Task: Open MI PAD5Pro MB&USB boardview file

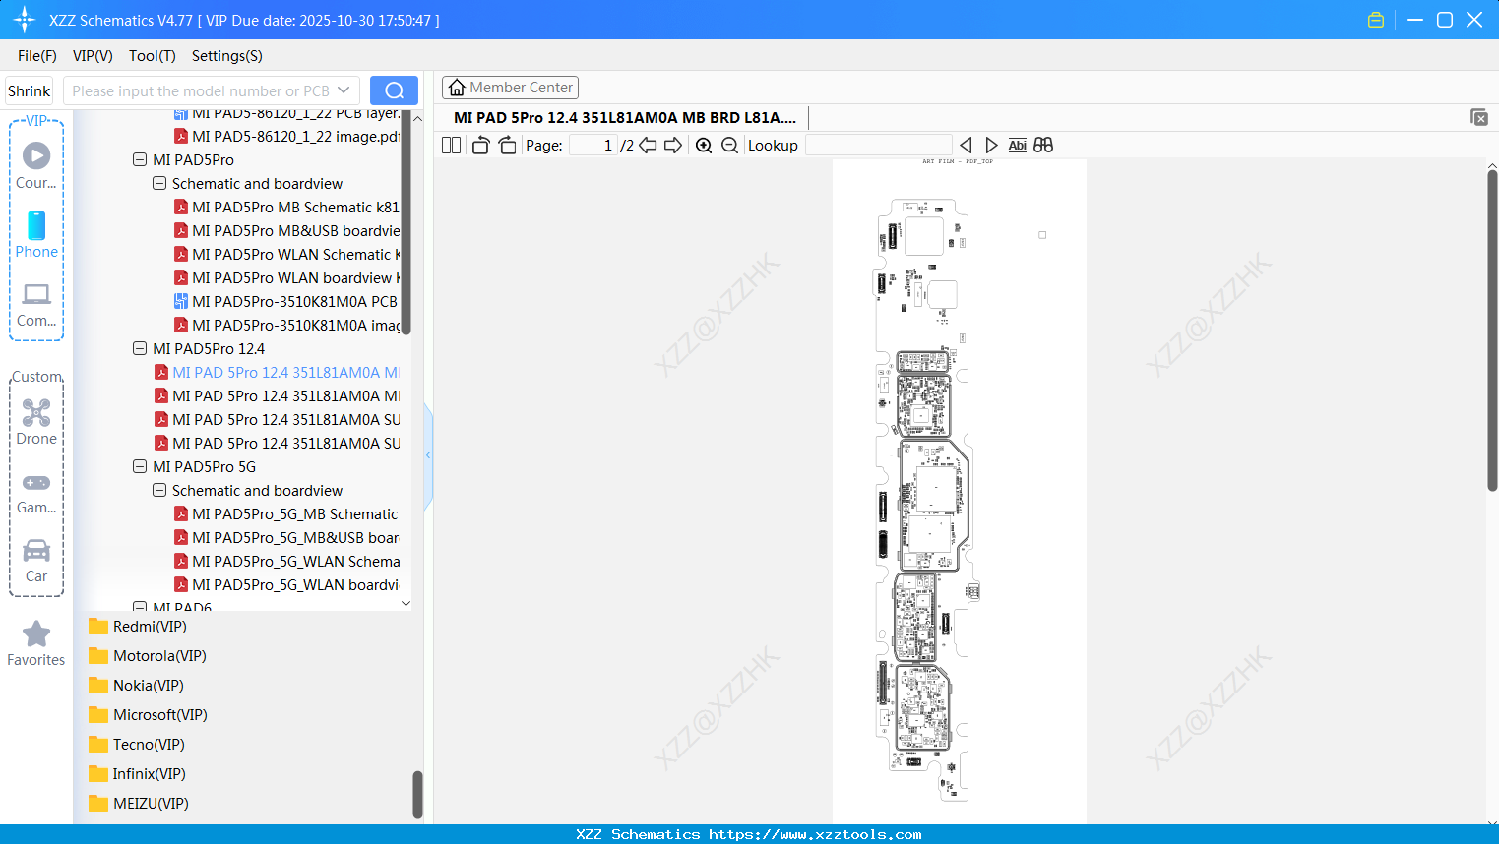Action: pos(286,230)
